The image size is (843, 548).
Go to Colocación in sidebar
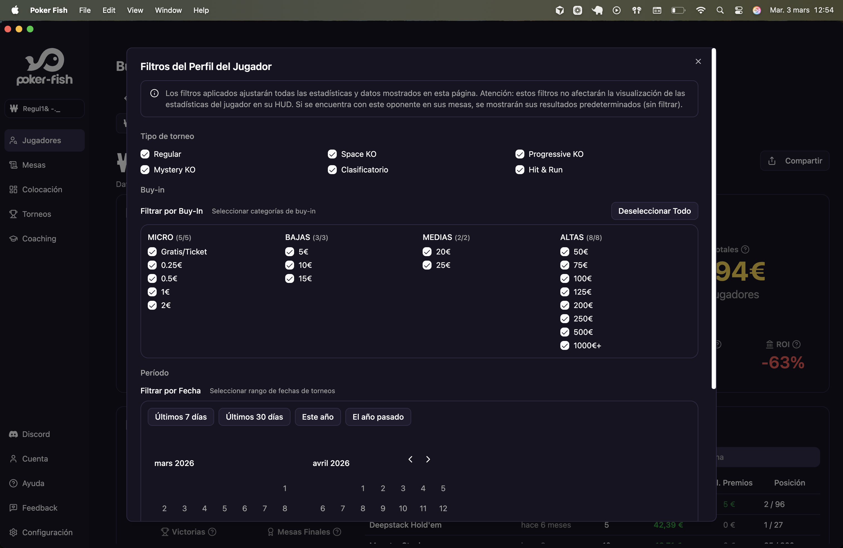(x=45, y=189)
